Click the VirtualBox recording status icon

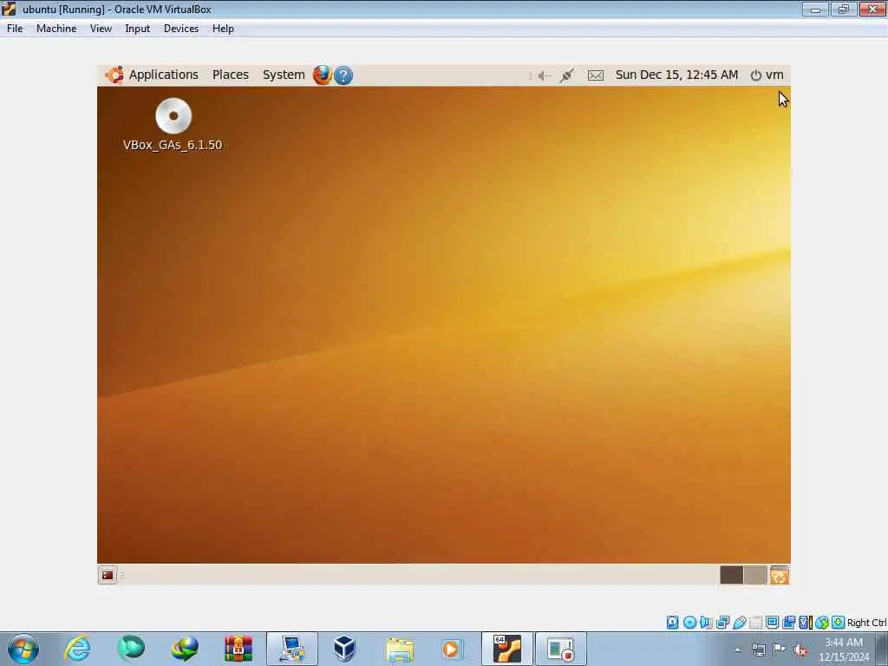click(788, 623)
